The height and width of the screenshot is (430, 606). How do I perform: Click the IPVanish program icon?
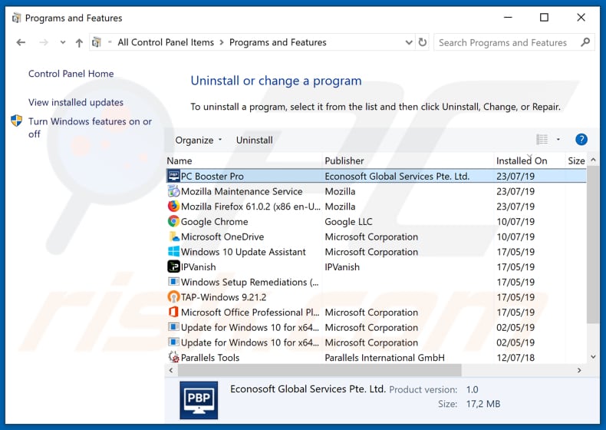pos(173,267)
